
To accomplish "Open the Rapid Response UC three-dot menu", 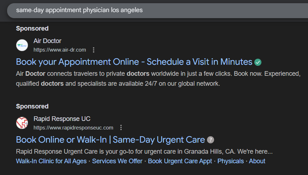I will coord(121,128).
